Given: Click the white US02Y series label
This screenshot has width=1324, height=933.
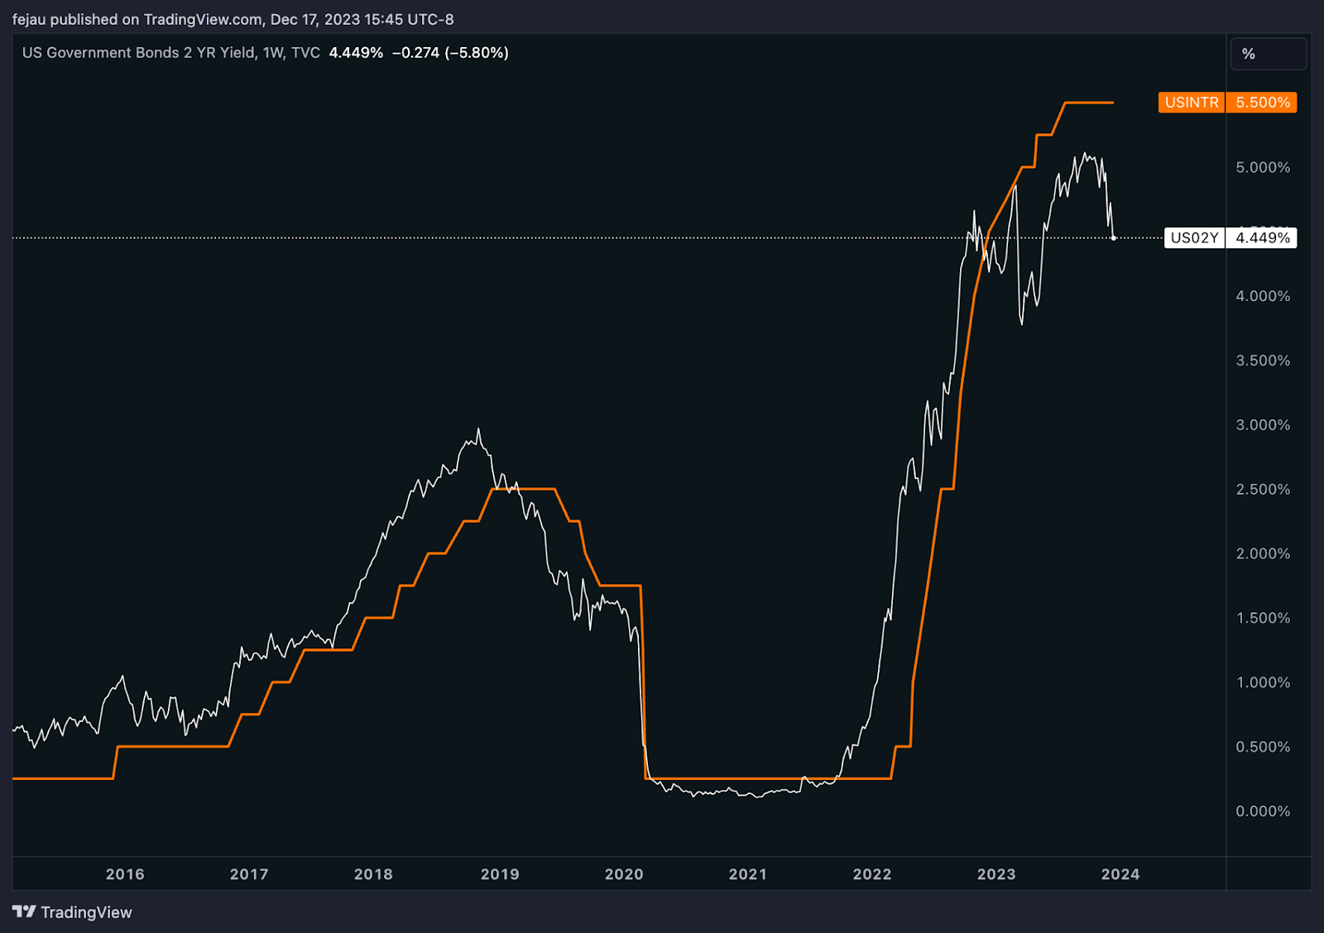Looking at the screenshot, I should coord(1194,238).
